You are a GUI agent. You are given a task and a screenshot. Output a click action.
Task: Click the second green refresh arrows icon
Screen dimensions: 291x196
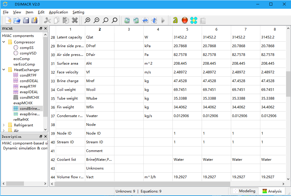(x=136, y=20)
